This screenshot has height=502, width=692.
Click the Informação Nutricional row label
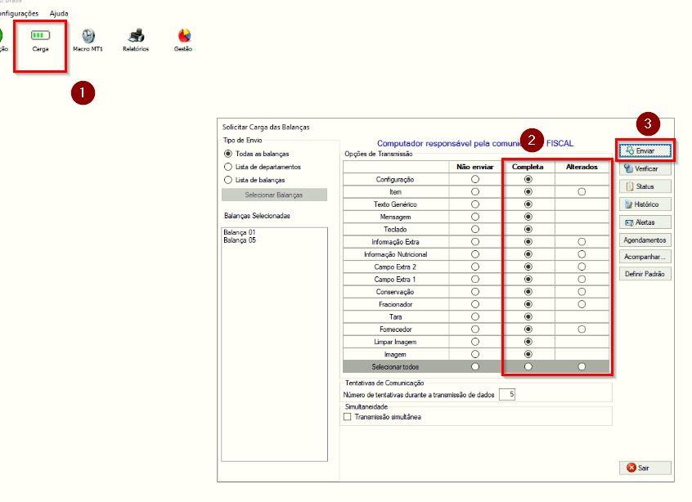(x=395, y=254)
